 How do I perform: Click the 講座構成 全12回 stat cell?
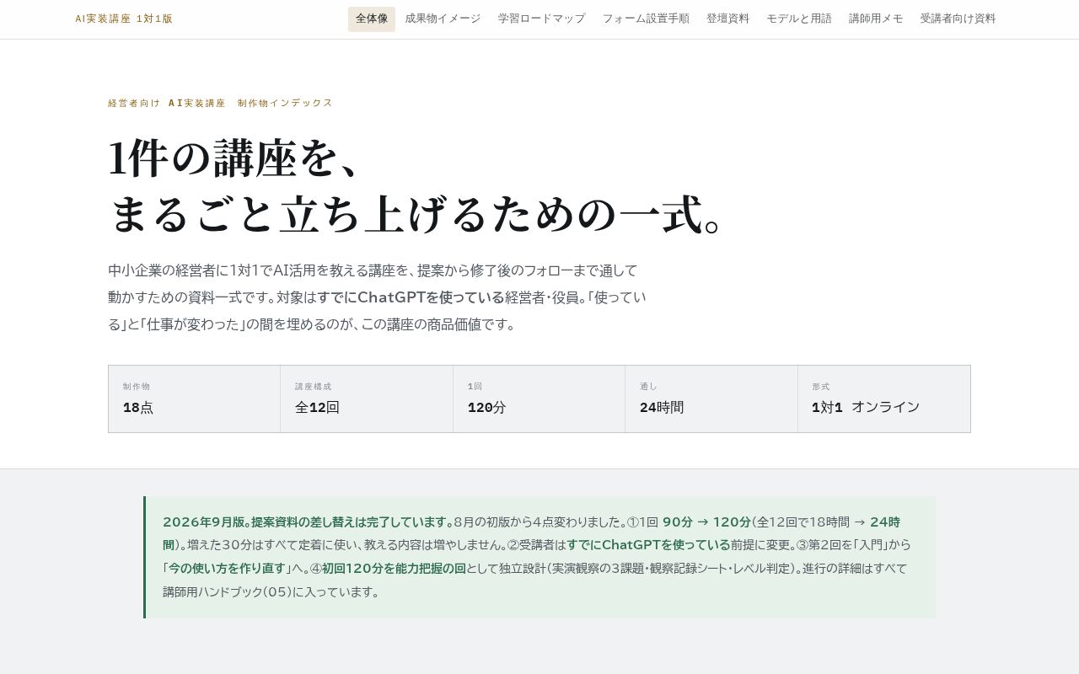367,399
